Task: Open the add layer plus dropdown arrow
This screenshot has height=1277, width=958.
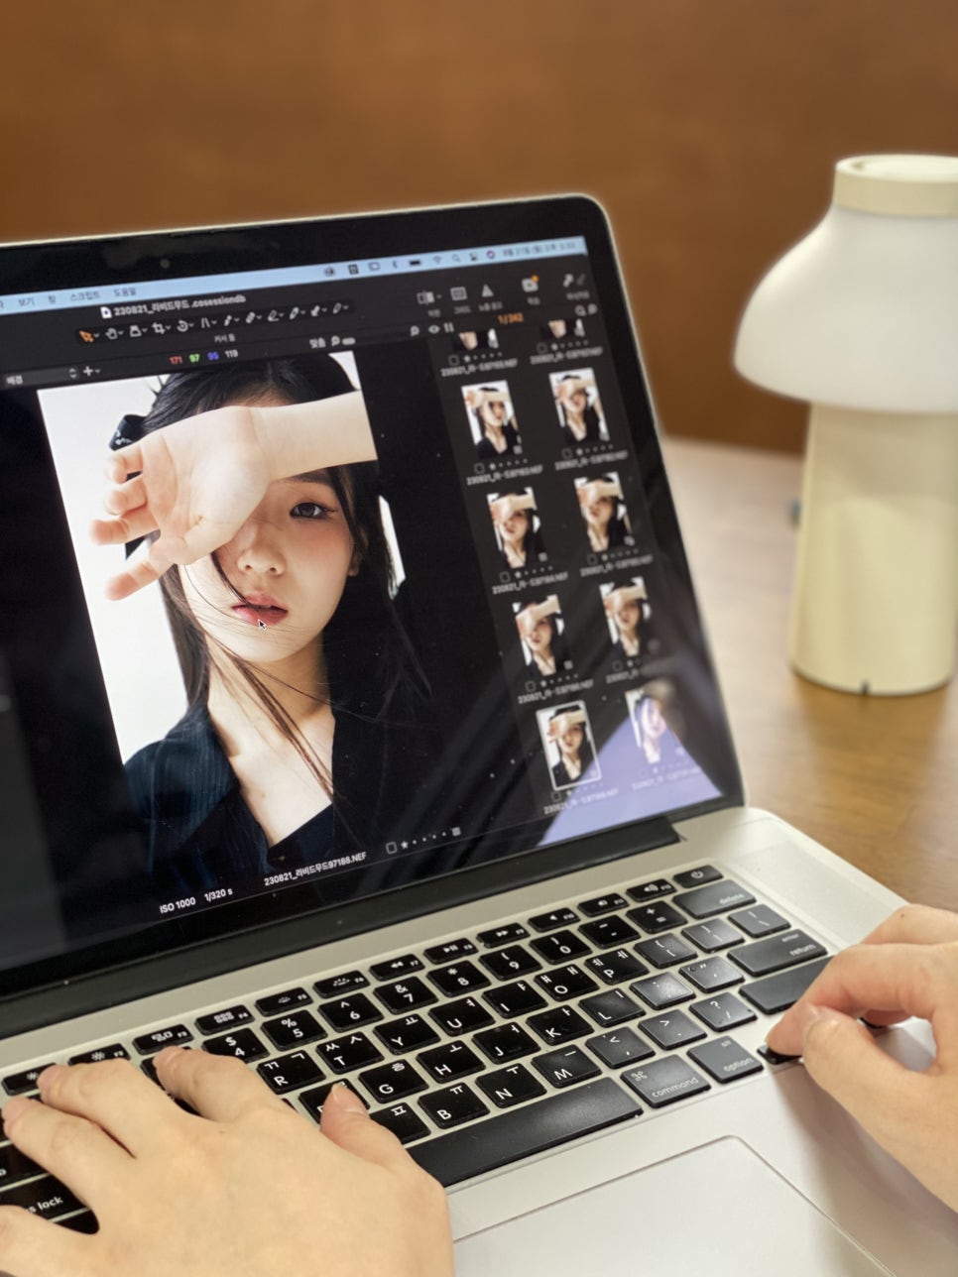Action: (x=98, y=370)
